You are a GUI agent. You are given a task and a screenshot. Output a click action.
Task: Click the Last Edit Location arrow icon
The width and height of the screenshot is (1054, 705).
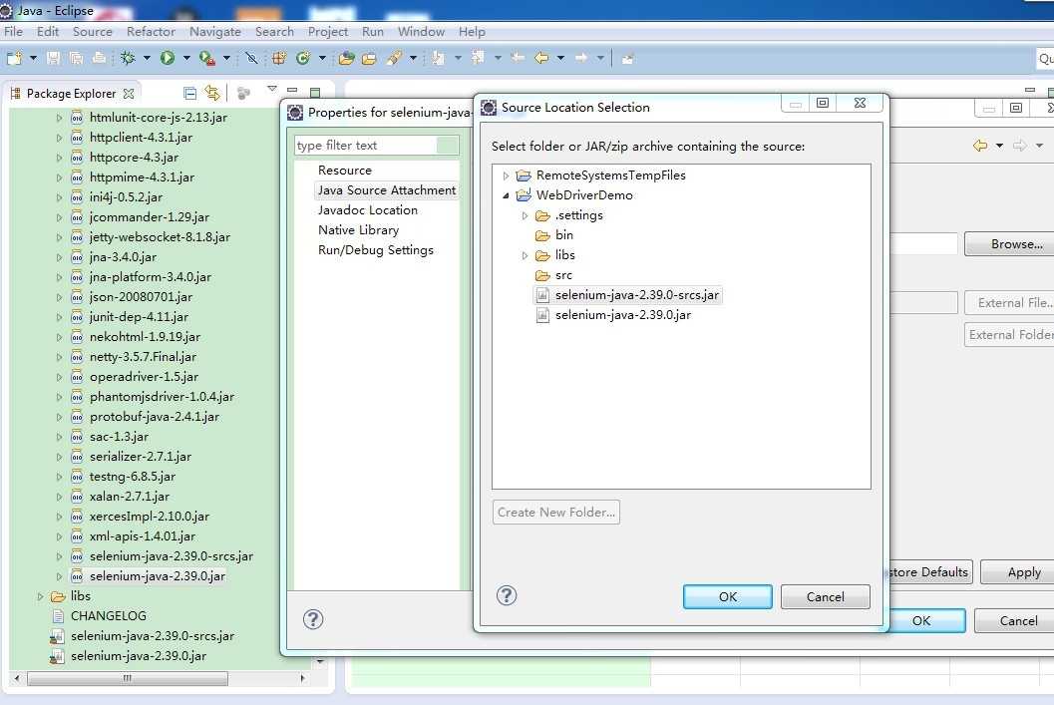(517, 58)
